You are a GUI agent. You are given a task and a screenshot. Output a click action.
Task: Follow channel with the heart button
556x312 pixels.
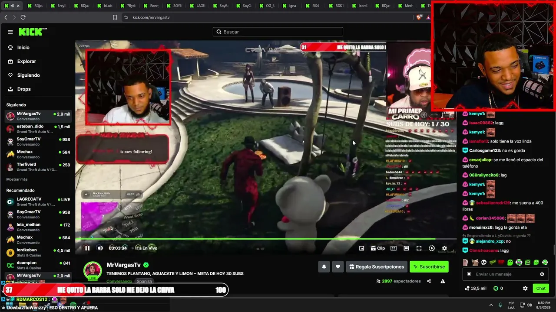point(338,267)
